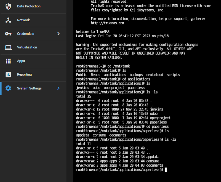Click the Reporting bar chart icon
Screen dimensions: 221x182
tap(8, 75)
